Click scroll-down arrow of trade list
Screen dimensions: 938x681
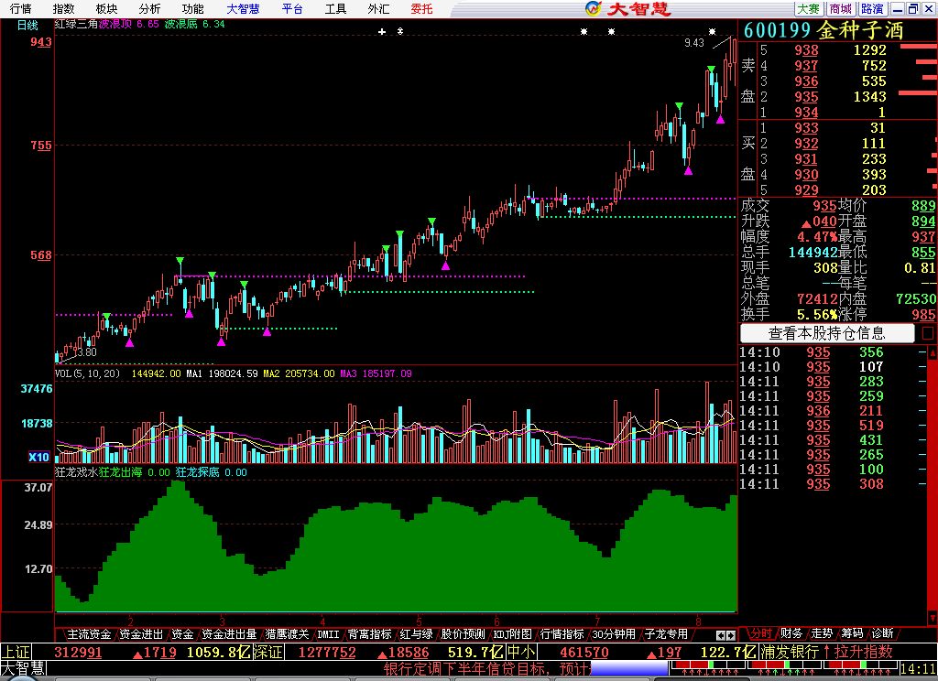(x=932, y=618)
